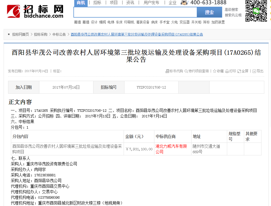This screenshot has height=206, width=271.
Task: Open supplier 湖北力威汽车有限公司 link
Action: tap(171, 149)
